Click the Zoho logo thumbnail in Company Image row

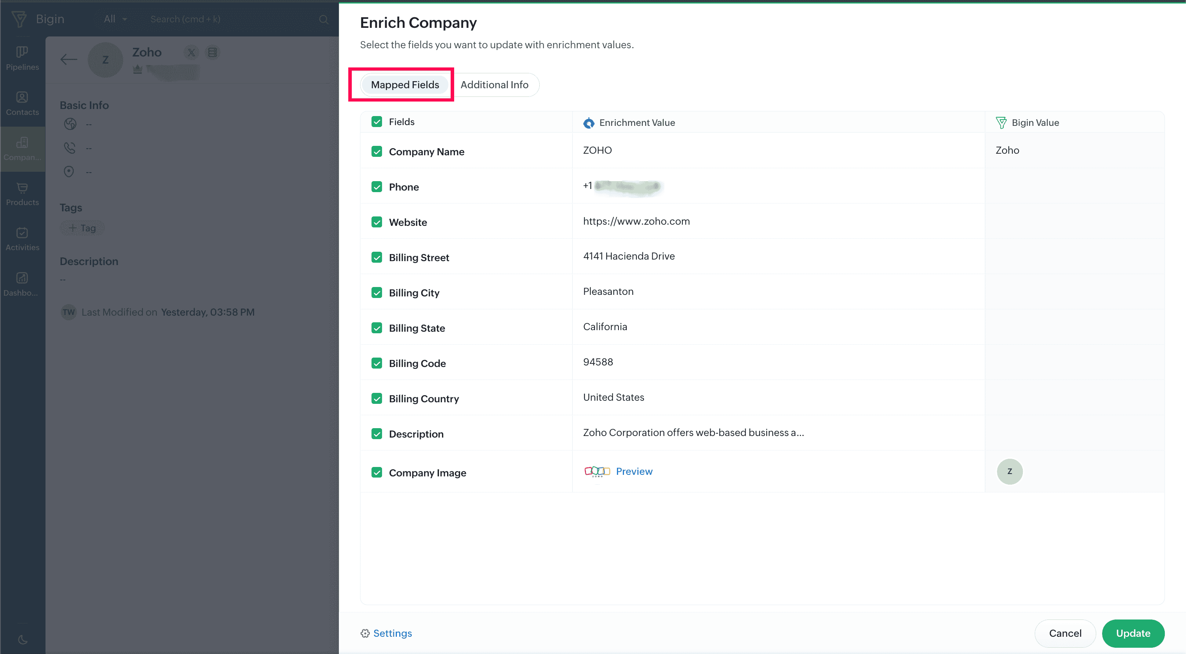597,471
